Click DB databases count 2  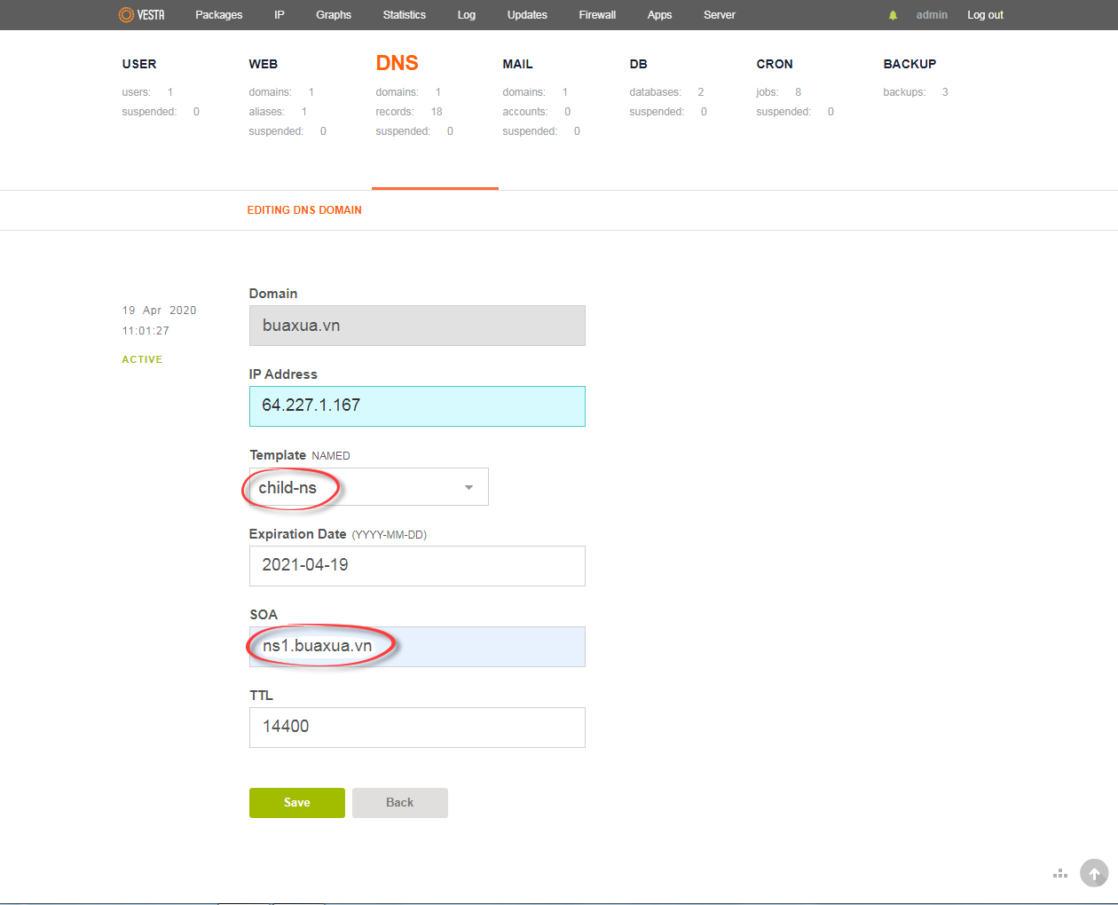(701, 92)
